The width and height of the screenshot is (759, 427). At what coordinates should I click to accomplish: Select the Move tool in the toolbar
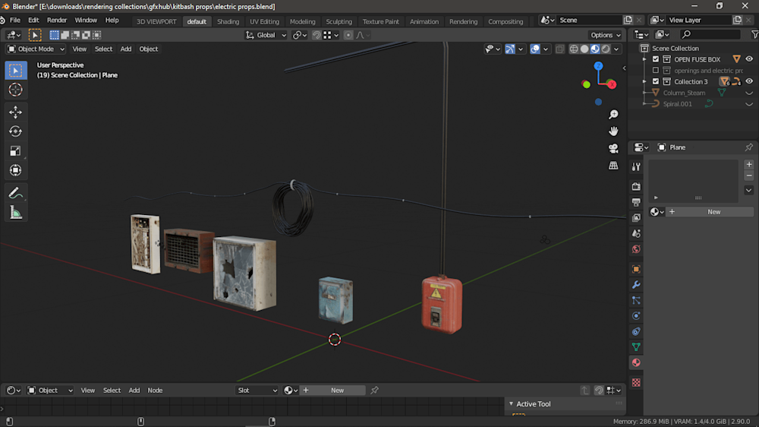coord(15,112)
